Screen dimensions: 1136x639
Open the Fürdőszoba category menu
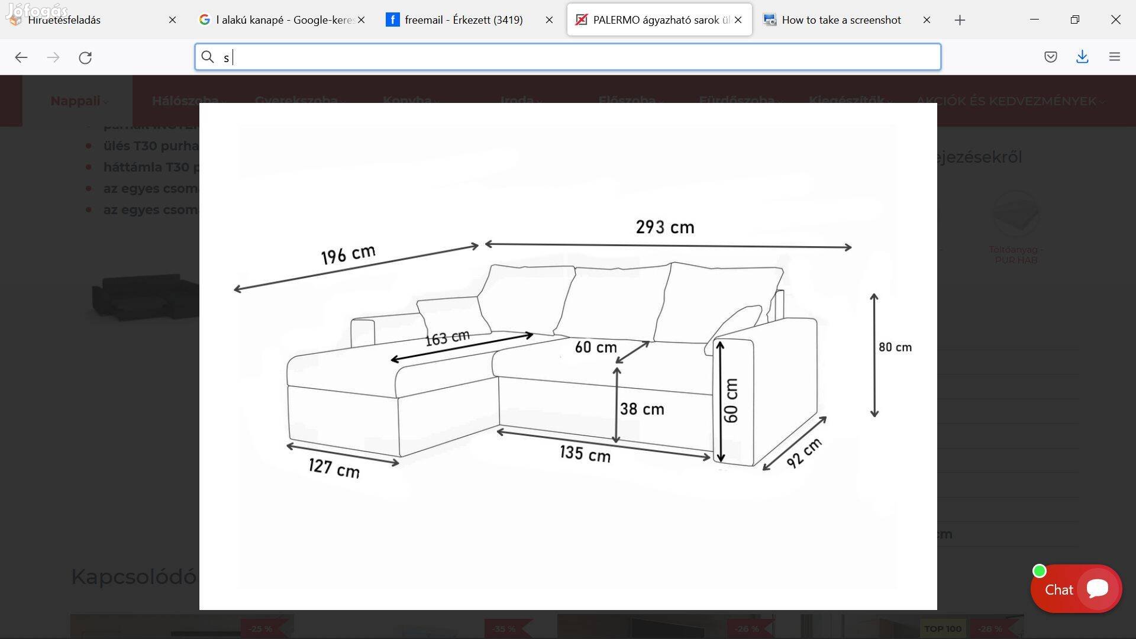pos(740,100)
